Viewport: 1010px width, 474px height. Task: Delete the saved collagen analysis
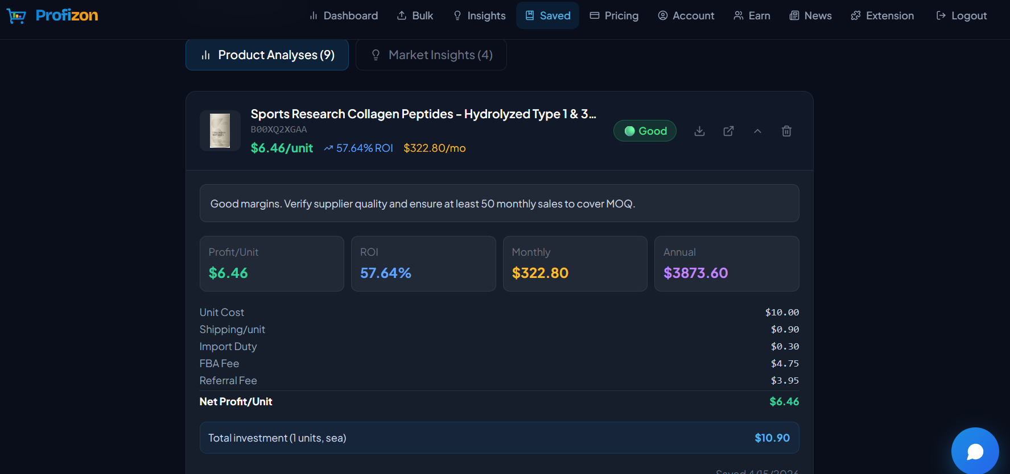(786, 131)
